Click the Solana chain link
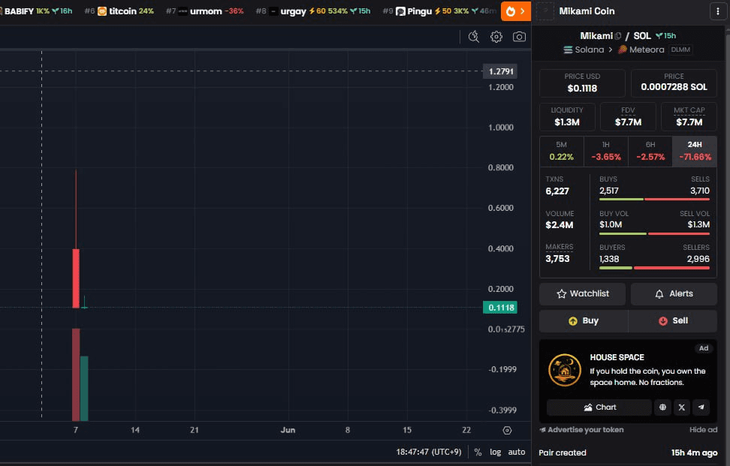Screen dimensions: 730x466 point(584,50)
